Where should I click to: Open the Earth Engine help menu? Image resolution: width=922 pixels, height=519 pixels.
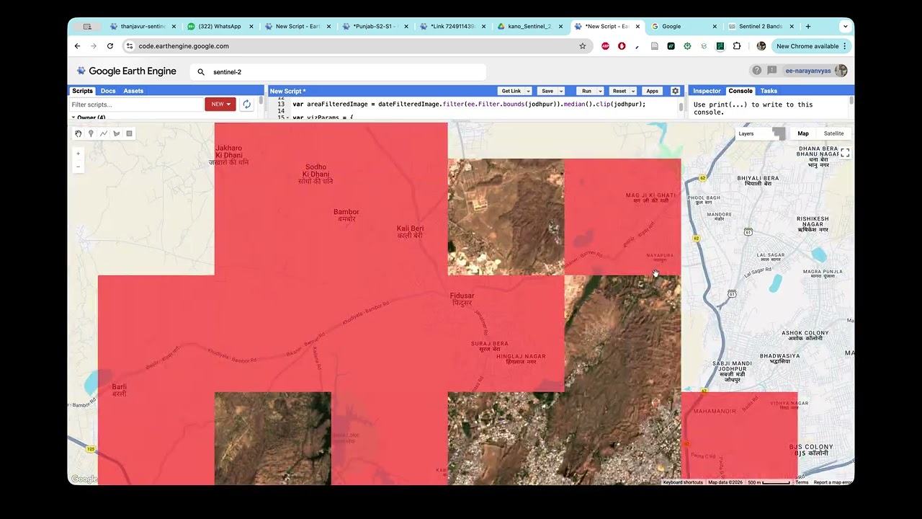coord(756,71)
